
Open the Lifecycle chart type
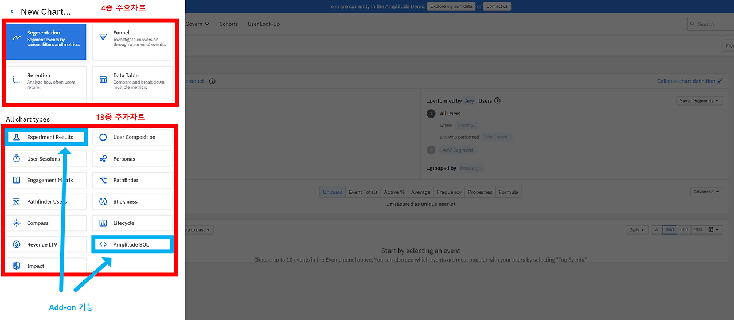[132, 223]
